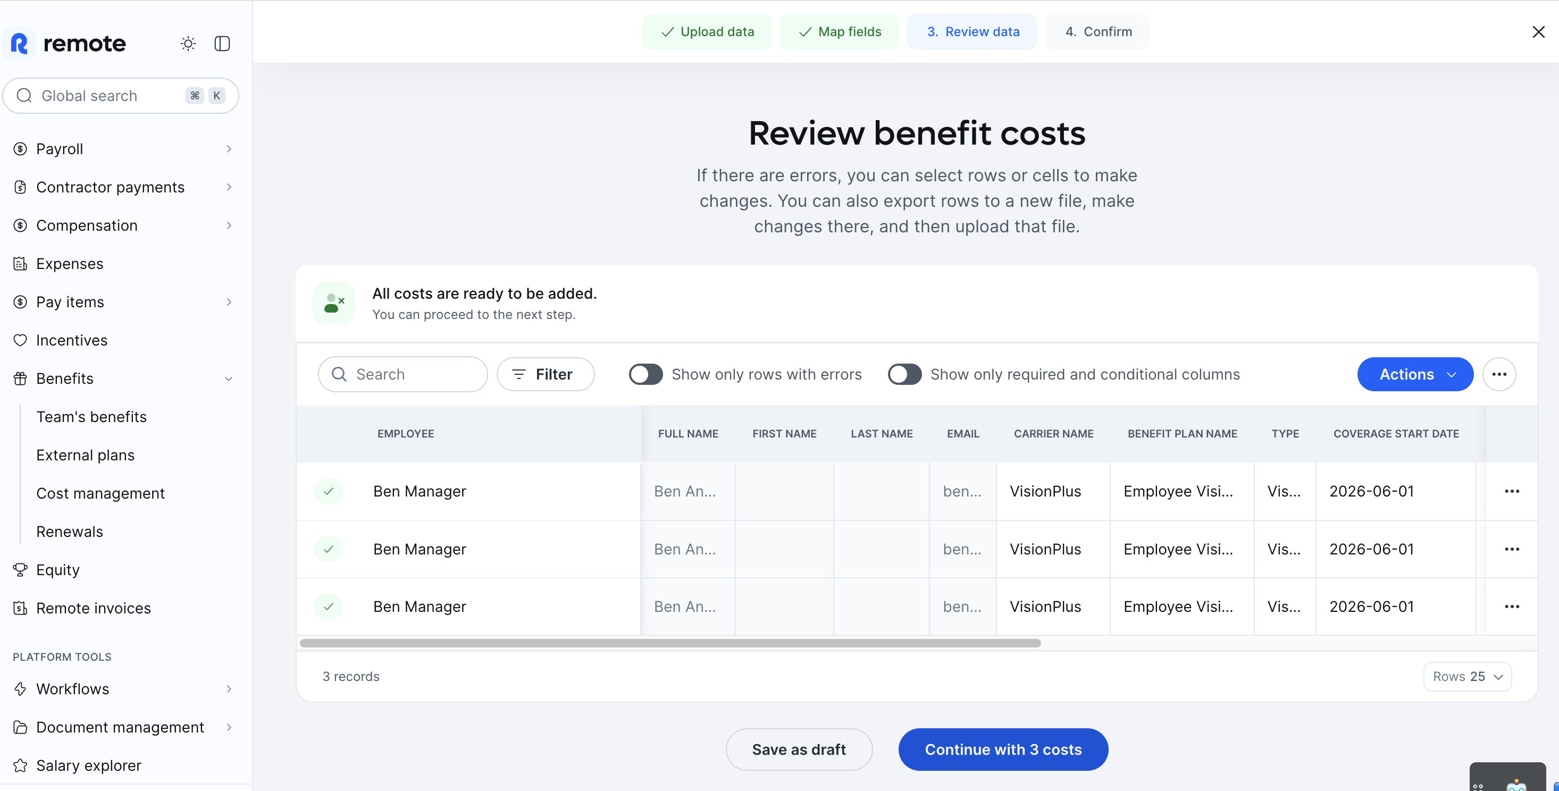Click the horizontal table scrollbar

coord(670,643)
